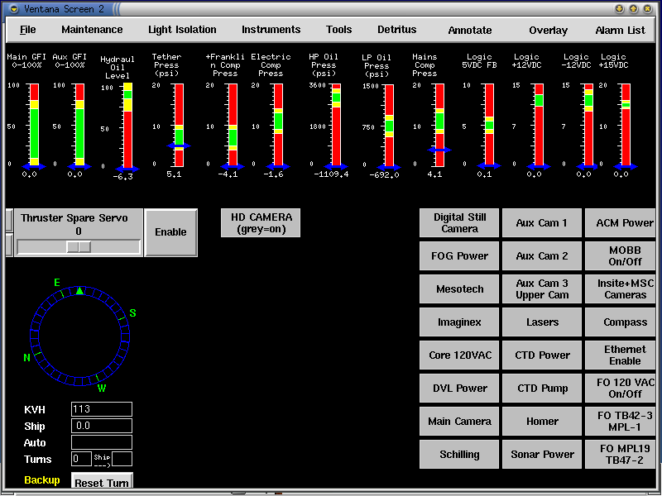Click the Reset Turn button

point(102,482)
